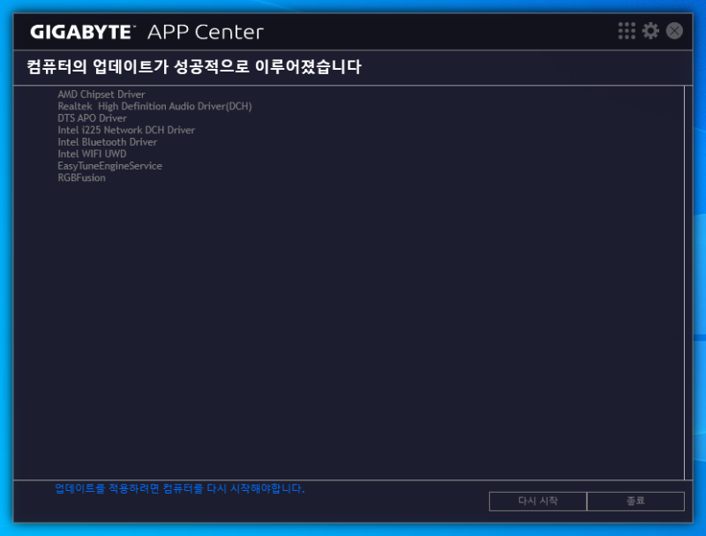Click the blue restart notice text
Viewport: 706px width, 536px height.
(178, 489)
